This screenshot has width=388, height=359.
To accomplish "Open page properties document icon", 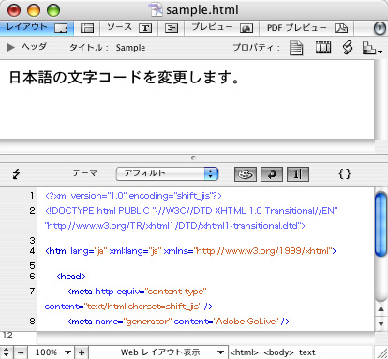I will click(296, 48).
